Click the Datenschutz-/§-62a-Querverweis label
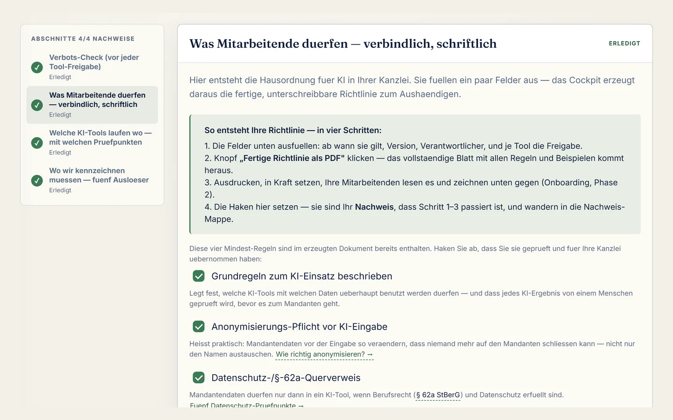Image resolution: width=673 pixels, height=420 pixels. click(x=286, y=378)
